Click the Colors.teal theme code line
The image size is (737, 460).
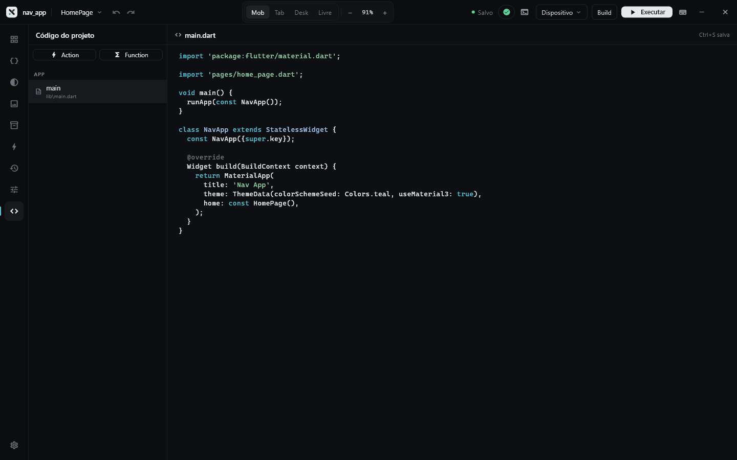[x=342, y=194]
